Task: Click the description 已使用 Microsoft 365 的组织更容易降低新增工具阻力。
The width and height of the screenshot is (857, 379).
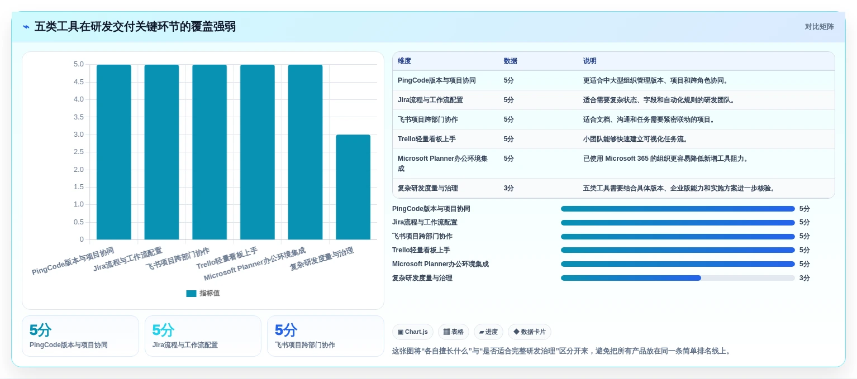Action: pyautogui.click(x=665, y=159)
